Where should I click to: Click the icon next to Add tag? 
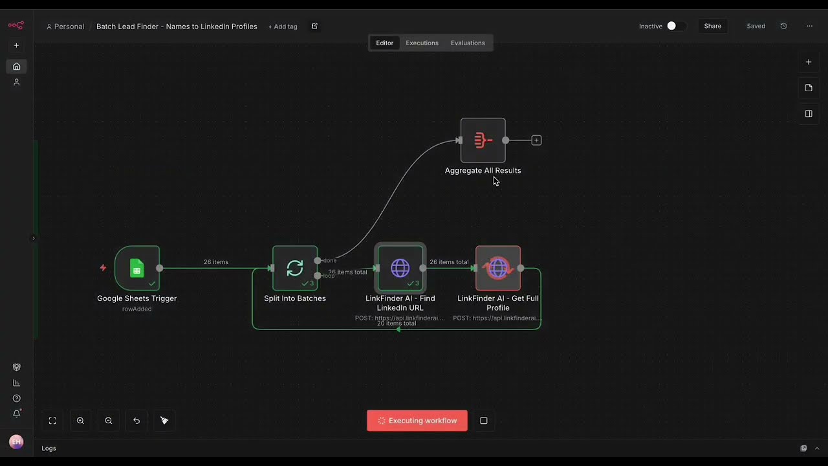pyautogui.click(x=314, y=27)
